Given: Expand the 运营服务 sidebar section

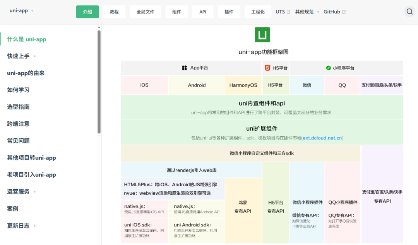Looking at the screenshot, I should tap(22, 191).
